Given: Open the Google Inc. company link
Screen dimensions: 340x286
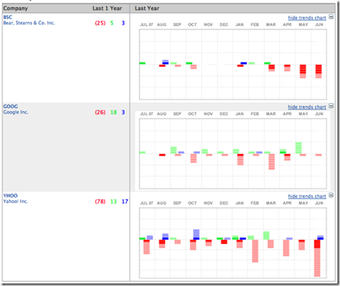Looking at the screenshot, I should click(x=16, y=112).
